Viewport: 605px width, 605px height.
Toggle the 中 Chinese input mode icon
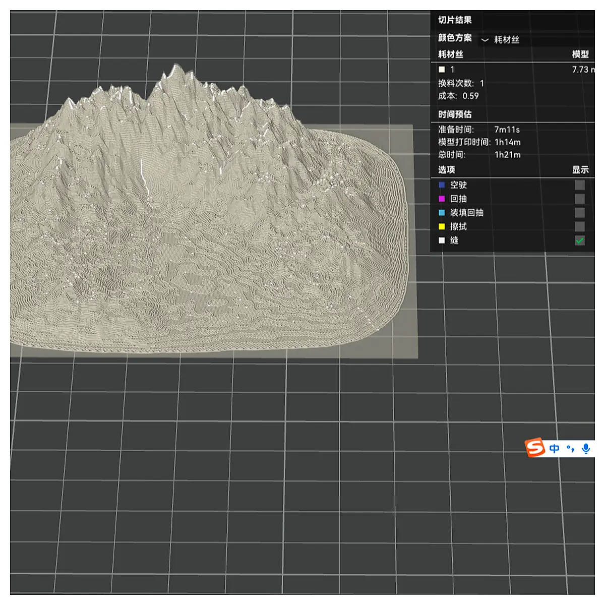[x=555, y=448]
